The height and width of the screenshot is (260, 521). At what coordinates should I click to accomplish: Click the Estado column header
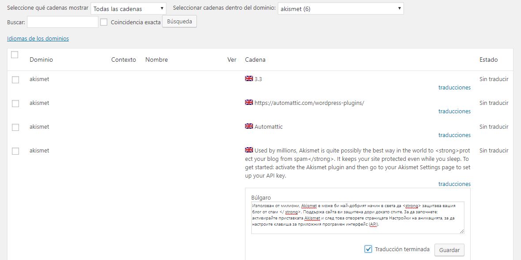coord(488,59)
